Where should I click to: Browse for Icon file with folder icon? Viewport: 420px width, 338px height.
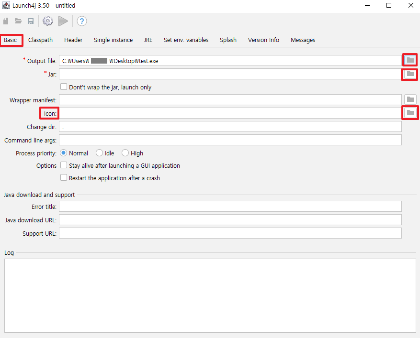pyautogui.click(x=410, y=113)
